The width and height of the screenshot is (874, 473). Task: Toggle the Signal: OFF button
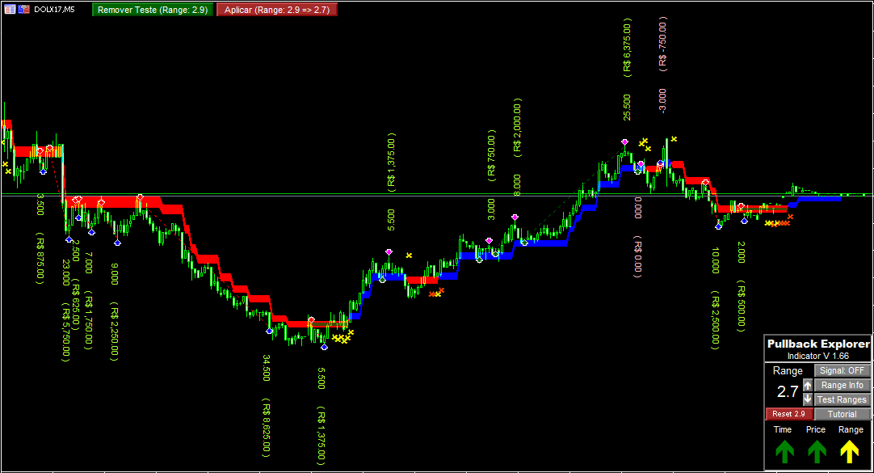pyautogui.click(x=842, y=370)
